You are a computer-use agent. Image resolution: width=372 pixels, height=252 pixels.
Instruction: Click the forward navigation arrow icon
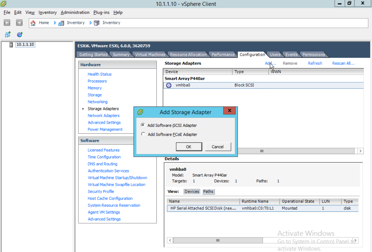[x=19, y=23]
